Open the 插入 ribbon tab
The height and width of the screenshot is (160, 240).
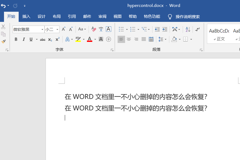pos(26,16)
